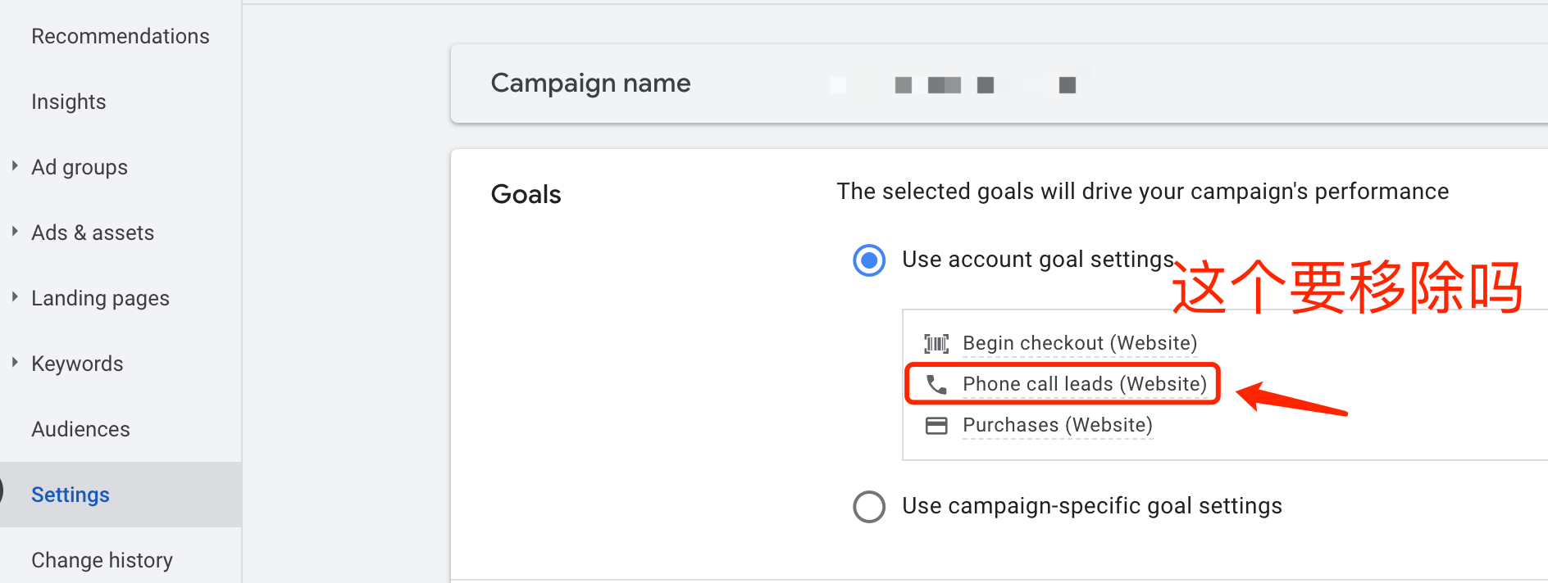Click the credit card icon beside Purchases

coord(936,425)
